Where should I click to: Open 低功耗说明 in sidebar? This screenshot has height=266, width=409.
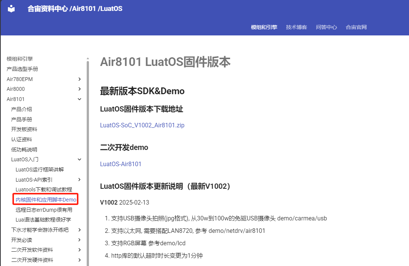(24, 150)
